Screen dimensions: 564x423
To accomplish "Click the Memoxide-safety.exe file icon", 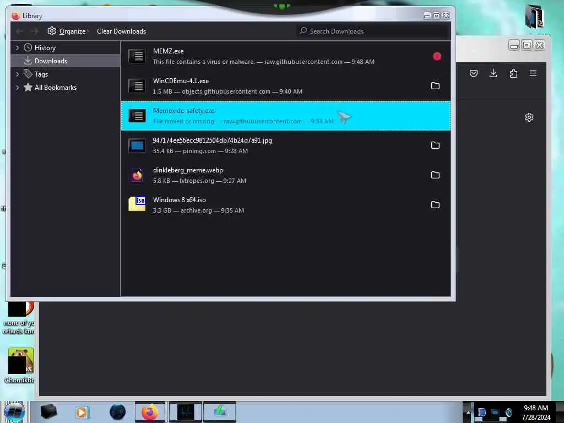I will 137,116.
